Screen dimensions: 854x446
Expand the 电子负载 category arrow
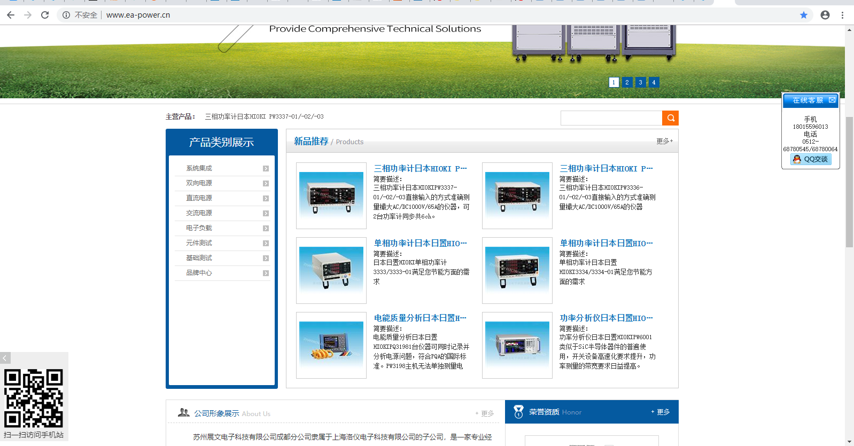click(x=266, y=229)
